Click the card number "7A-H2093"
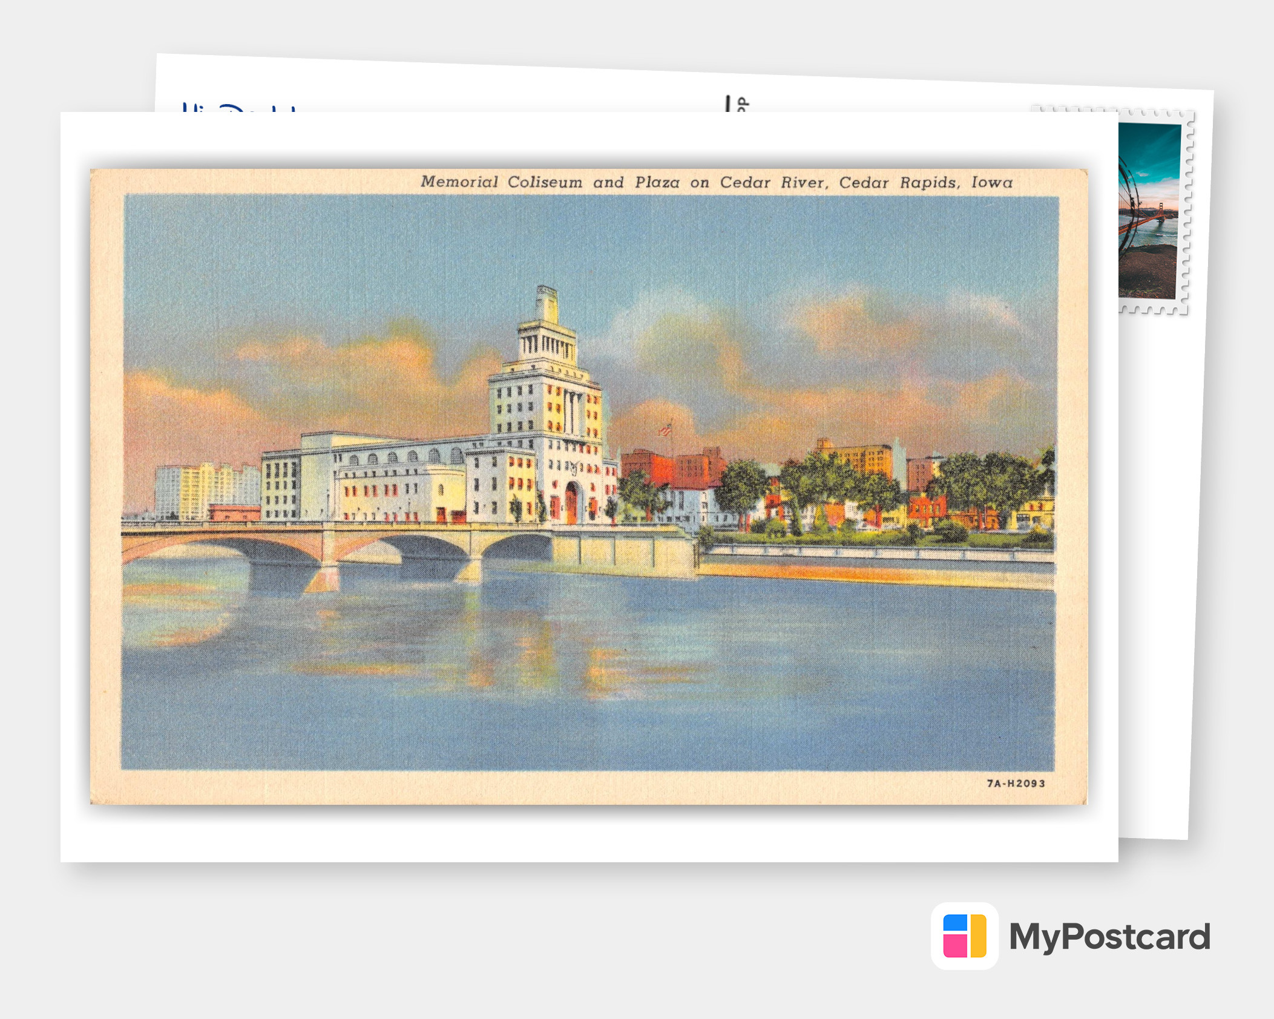This screenshot has width=1274, height=1019. click(1016, 783)
